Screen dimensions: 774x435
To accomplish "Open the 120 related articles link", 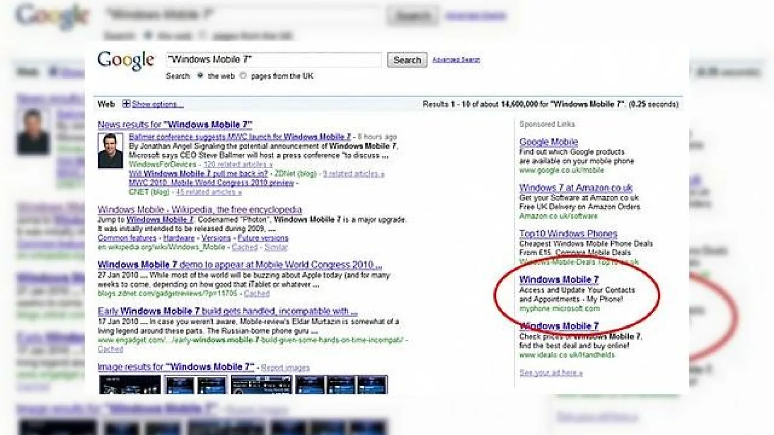I will pyautogui.click(x=238, y=164).
